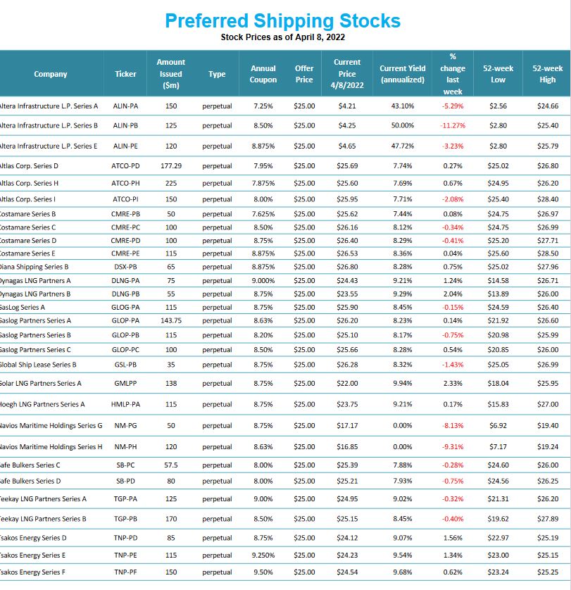Select the 50.00% current yield cell

(402, 126)
